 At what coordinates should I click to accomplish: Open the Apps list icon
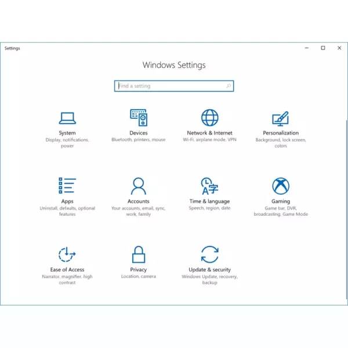[67, 186]
